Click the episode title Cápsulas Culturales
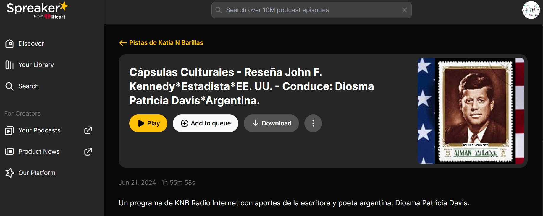The height and width of the screenshot is (216, 543). pos(251,86)
